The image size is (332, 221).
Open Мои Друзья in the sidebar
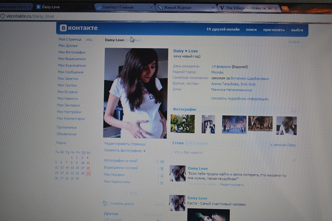coord(68,46)
